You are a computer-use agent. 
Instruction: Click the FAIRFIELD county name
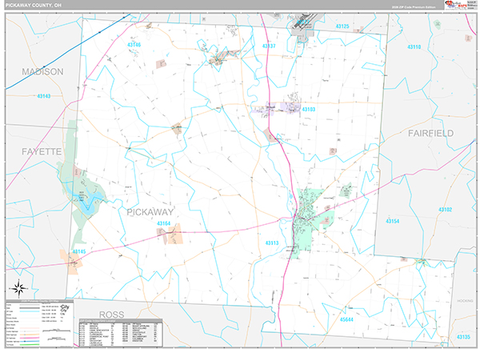tap(430, 134)
